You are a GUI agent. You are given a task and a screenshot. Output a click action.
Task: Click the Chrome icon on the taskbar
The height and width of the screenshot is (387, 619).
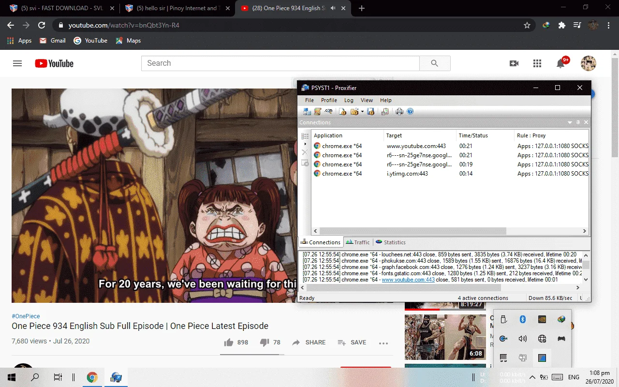92,377
